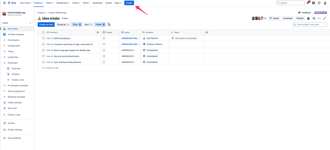Click the Create an idea button
Screen dimensions: 330x150
point(46,25)
